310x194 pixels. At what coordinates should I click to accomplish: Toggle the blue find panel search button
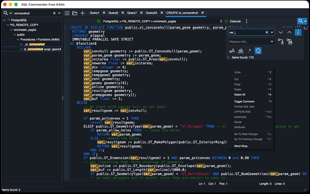click(302, 21)
